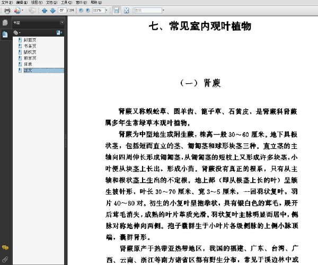The image size is (318, 265).
Task: Click the greyed-out collaborate icon
Action: 32,11
